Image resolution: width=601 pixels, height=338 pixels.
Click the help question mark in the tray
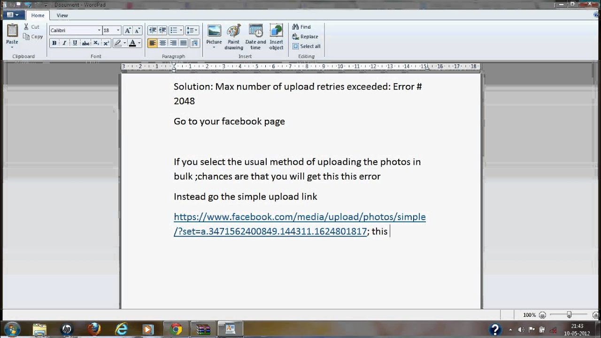(x=494, y=329)
